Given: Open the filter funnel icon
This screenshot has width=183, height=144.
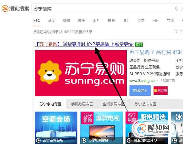Looking at the screenshot, I should [176, 31].
